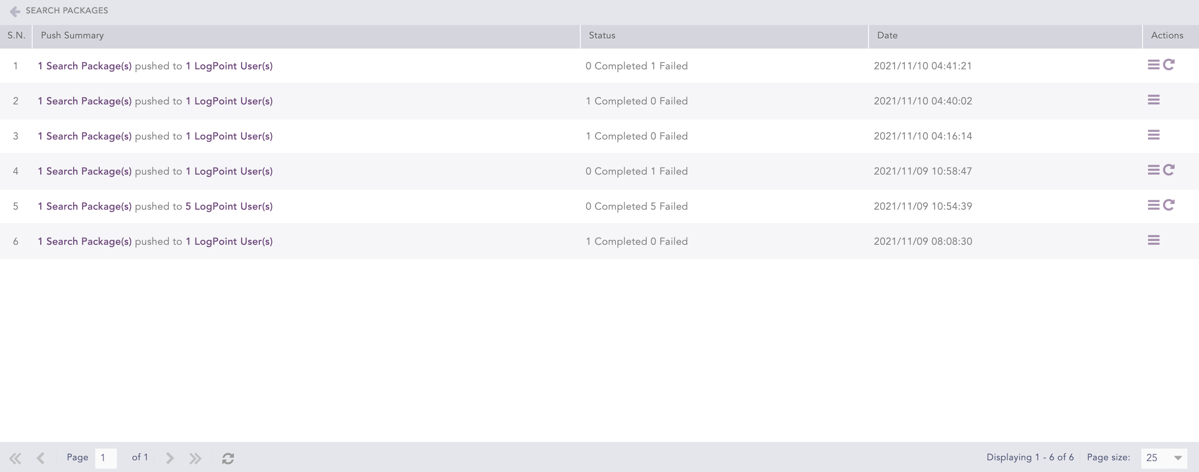
Task: Open 5 LogPoint User(s) link in row 5
Action: pyautogui.click(x=229, y=206)
